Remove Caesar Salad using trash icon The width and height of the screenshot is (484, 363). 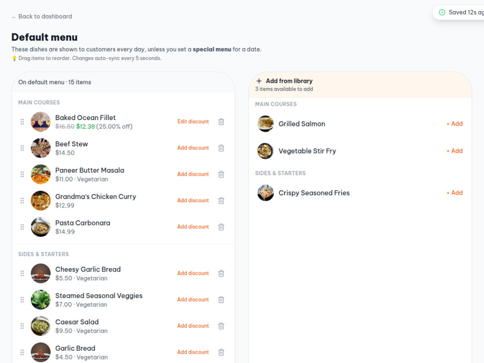tap(221, 326)
